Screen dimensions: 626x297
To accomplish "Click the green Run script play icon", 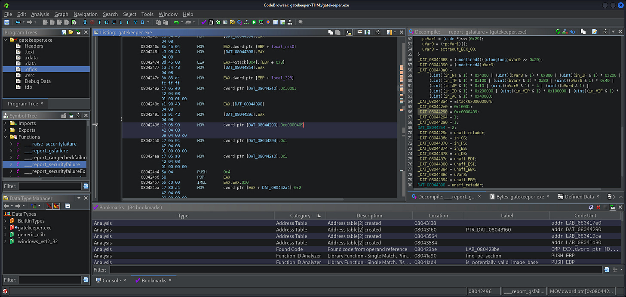I will point(254,22).
